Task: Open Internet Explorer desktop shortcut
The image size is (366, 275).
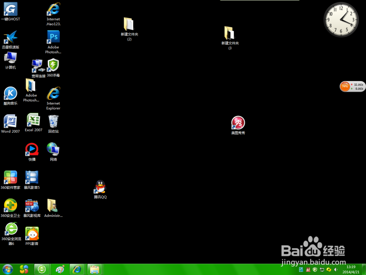Action: 53,98
